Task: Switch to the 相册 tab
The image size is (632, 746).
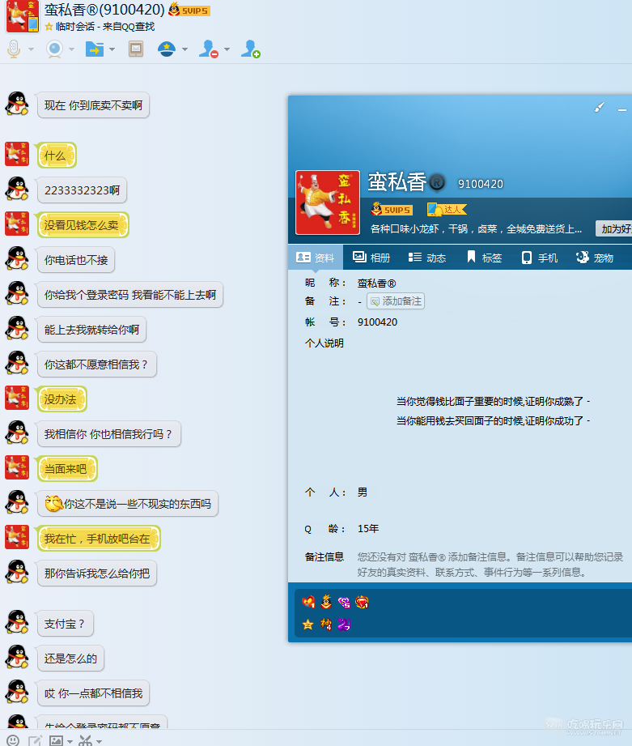Action: click(371, 258)
